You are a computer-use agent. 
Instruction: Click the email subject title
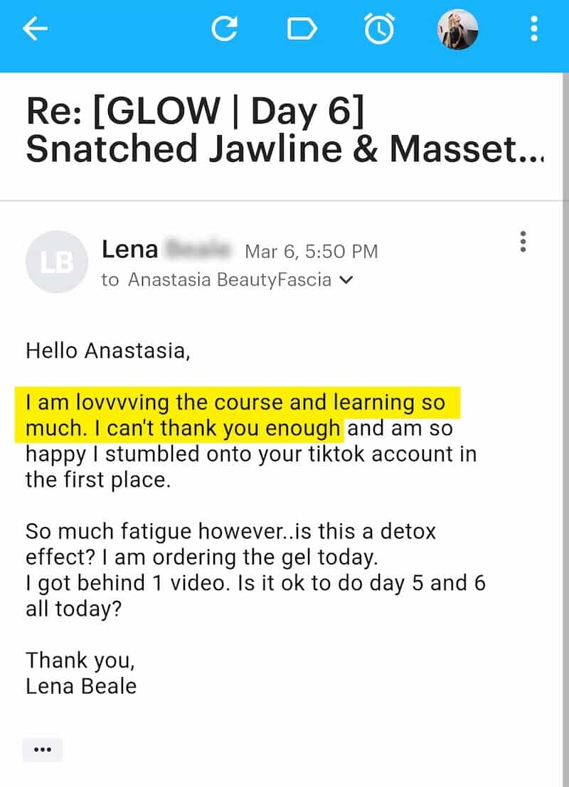tap(284, 129)
